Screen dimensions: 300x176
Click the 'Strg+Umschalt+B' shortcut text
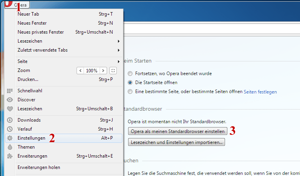pyautogui.click(x=94, y=109)
